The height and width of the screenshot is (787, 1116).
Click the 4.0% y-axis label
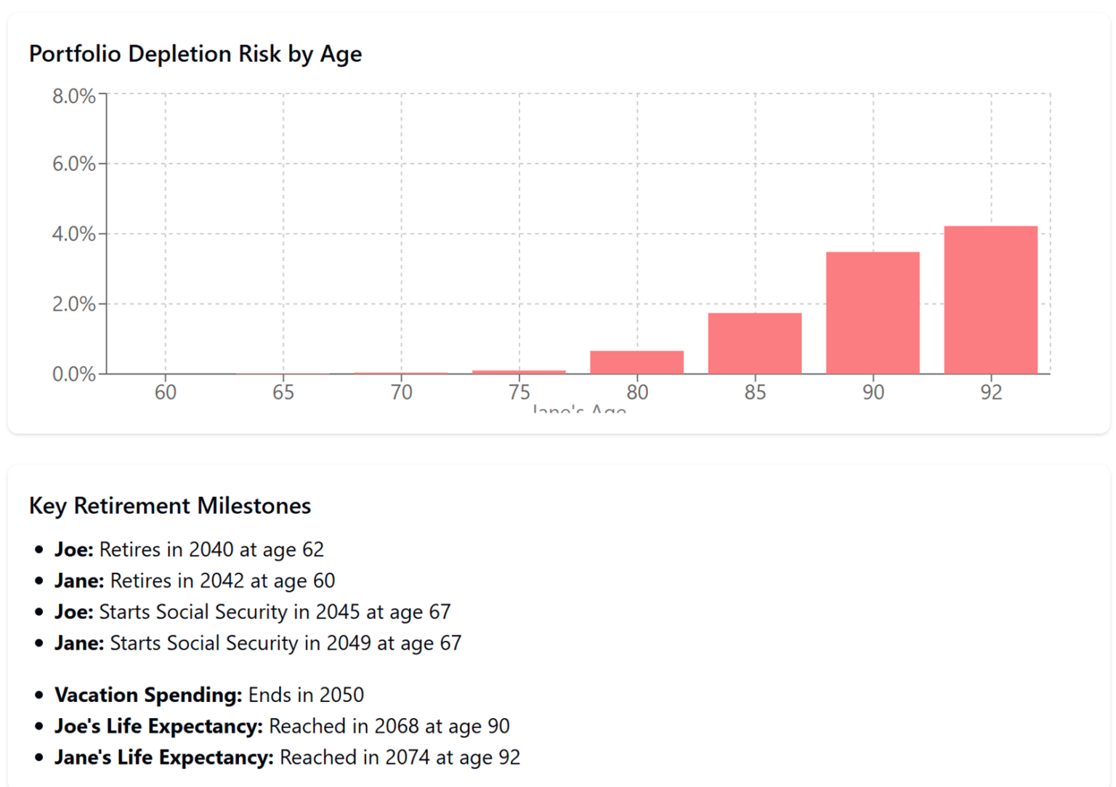click(73, 234)
